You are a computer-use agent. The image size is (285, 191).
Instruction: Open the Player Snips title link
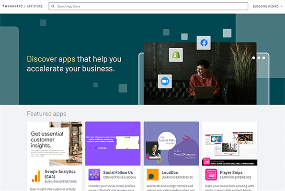tap(231, 172)
